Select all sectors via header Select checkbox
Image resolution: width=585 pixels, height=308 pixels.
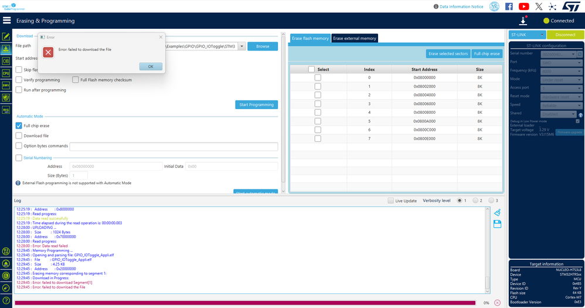(311, 69)
